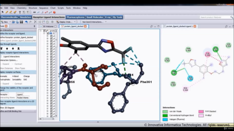This screenshot has width=234, height=131.
Task: Open the New button dropdown arrow
Action: coord(10,22)
